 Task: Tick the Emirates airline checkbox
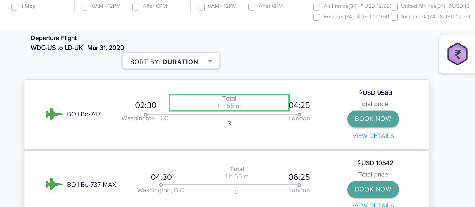[317, 17]
